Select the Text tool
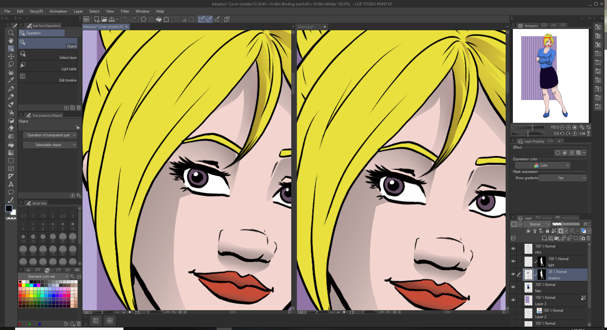 (x=11, y=185)
